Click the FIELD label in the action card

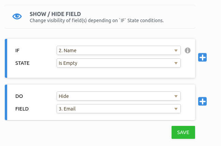(22, 109)
